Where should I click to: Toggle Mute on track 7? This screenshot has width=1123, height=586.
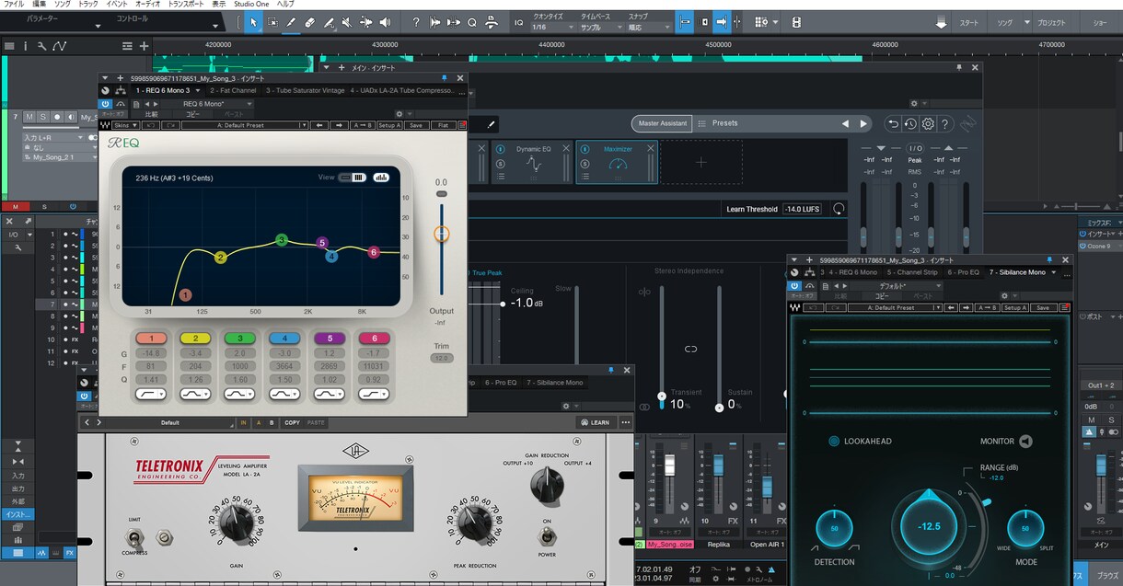(29, 117)
